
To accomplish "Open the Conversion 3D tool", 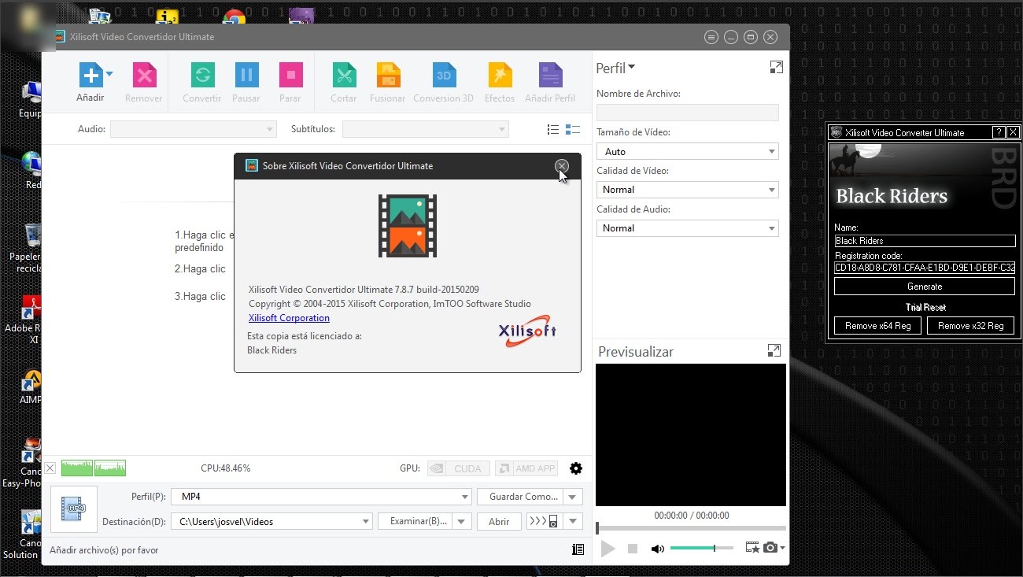I will click(444, 76).
